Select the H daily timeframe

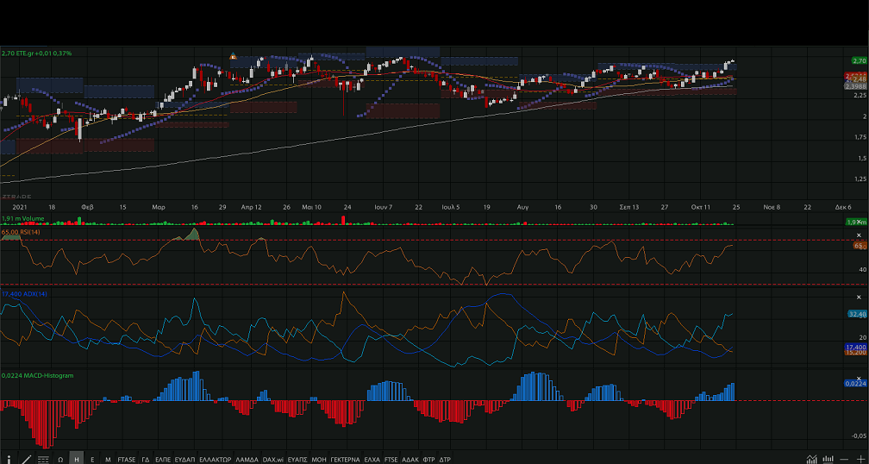[77, 460]
